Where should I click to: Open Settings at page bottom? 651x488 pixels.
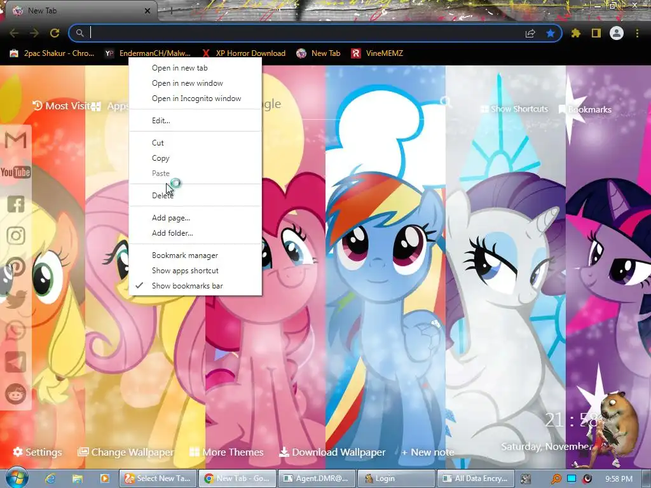[38, 452]
